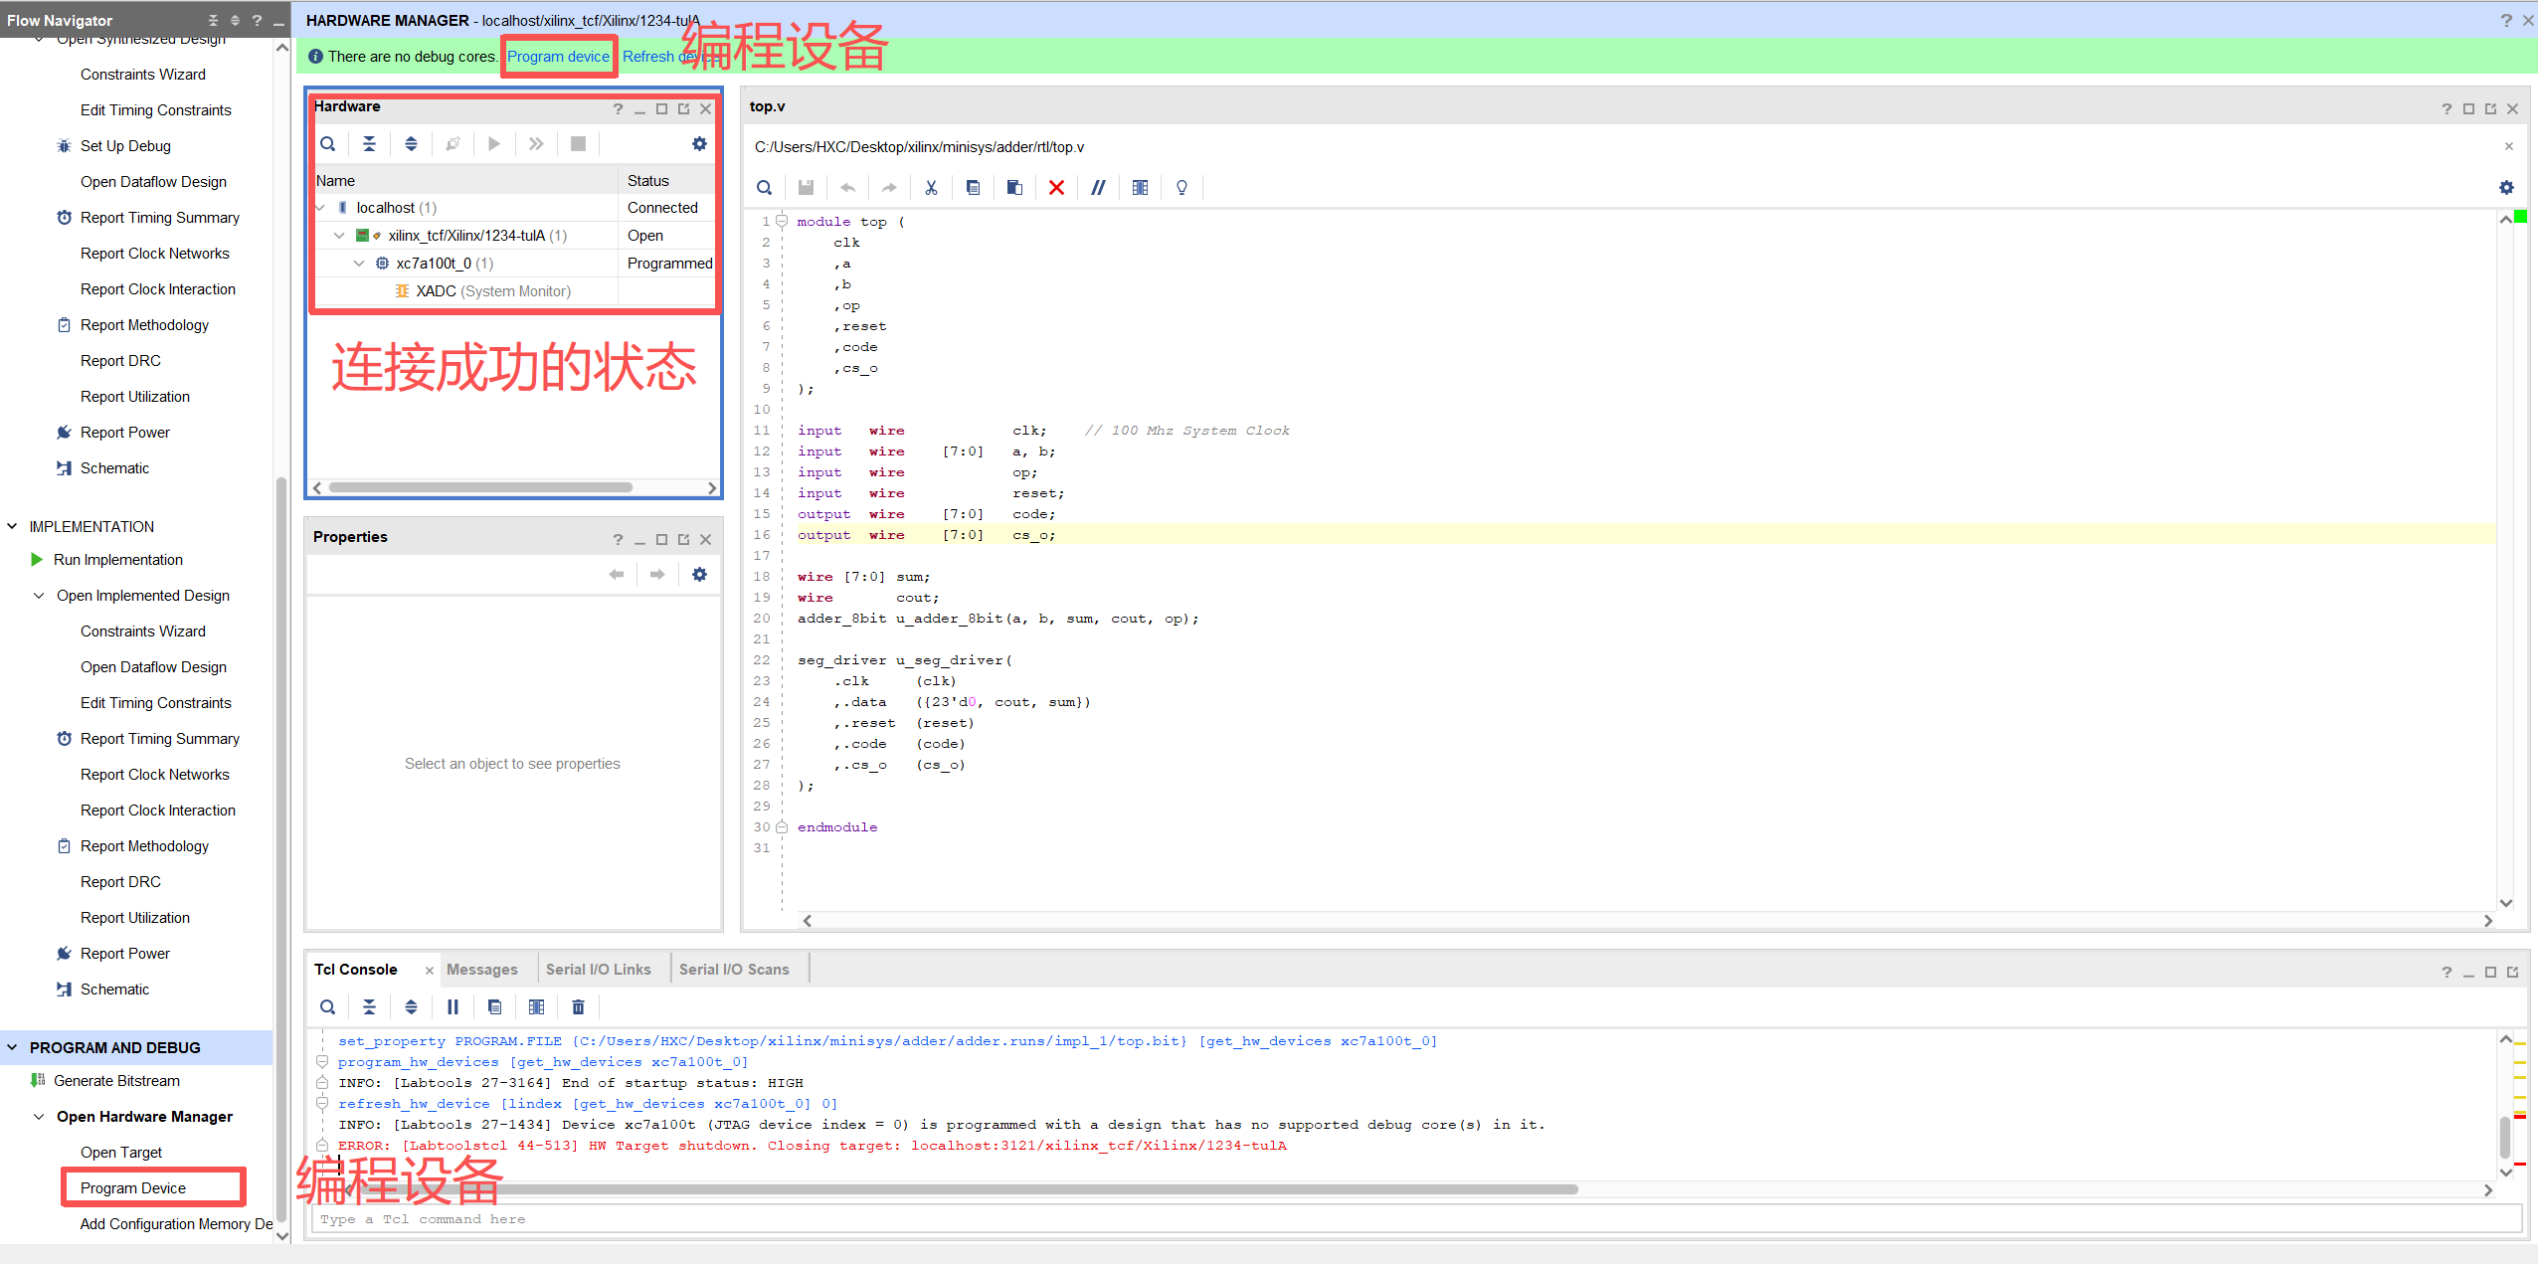This screenshot has width=2538, height=1264.
Task: Toggle line comment in the editor toolbar
Action: [x=1098, y=187]
